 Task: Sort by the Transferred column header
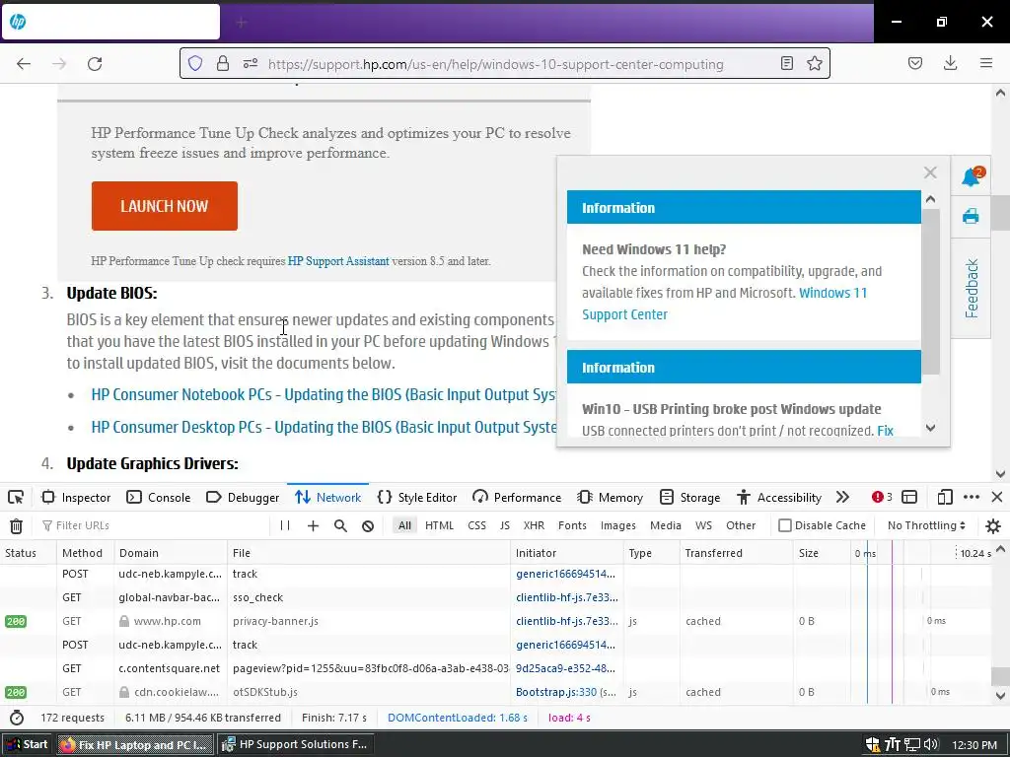(x=736, y=553)
